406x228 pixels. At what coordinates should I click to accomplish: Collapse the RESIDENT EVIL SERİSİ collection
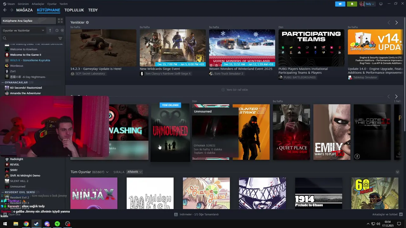(x=3, y=192)
